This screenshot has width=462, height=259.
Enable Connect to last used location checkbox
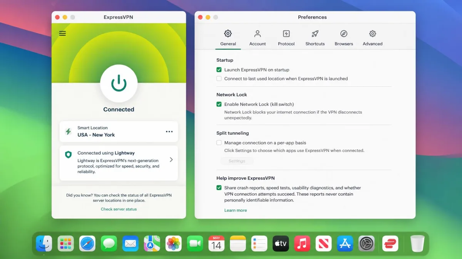click(219, 79)
